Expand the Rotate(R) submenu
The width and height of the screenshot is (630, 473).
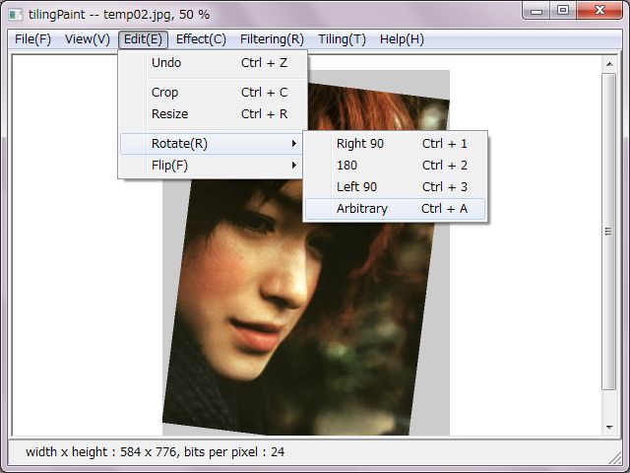212,144
